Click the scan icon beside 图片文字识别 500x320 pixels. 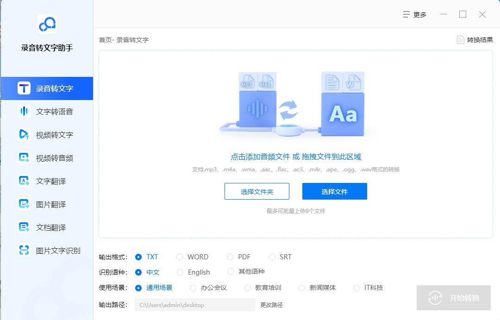24,250
